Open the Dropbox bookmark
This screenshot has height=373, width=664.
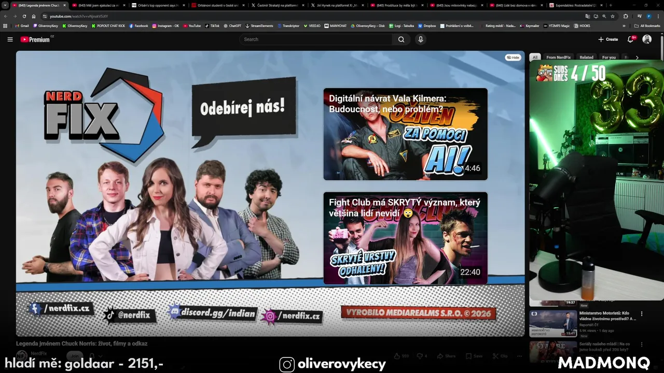(x=427, y=25)
